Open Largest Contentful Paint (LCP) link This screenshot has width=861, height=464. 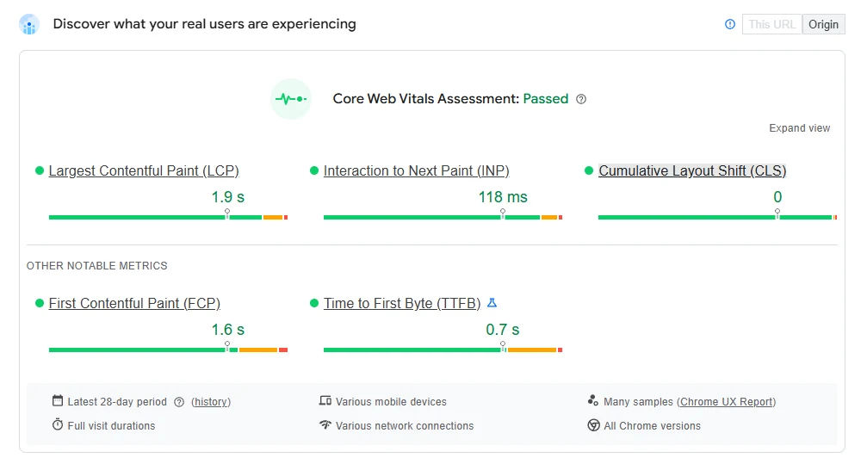(x=144, y=170)
